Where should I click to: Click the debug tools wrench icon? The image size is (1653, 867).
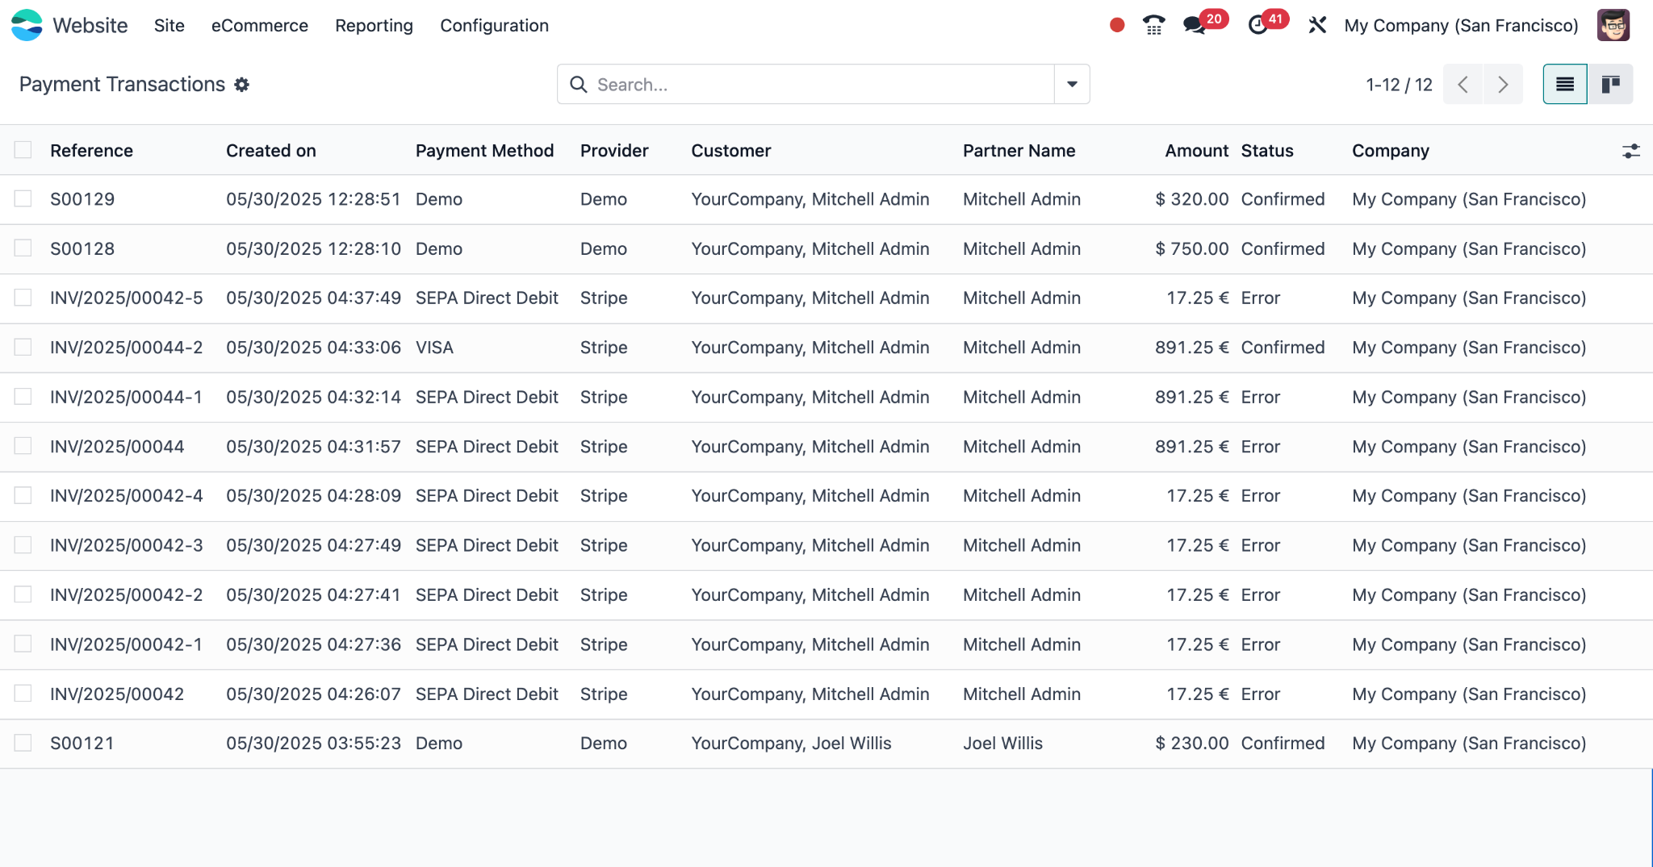[1317, 26]
